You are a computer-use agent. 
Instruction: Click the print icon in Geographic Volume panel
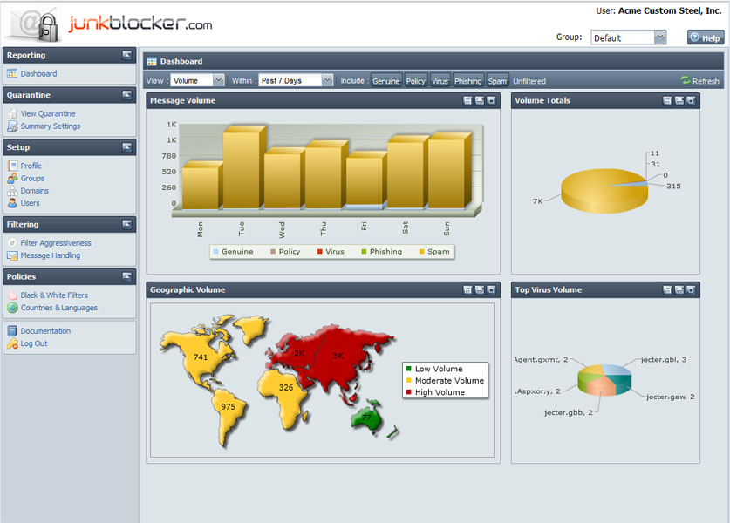479,290
